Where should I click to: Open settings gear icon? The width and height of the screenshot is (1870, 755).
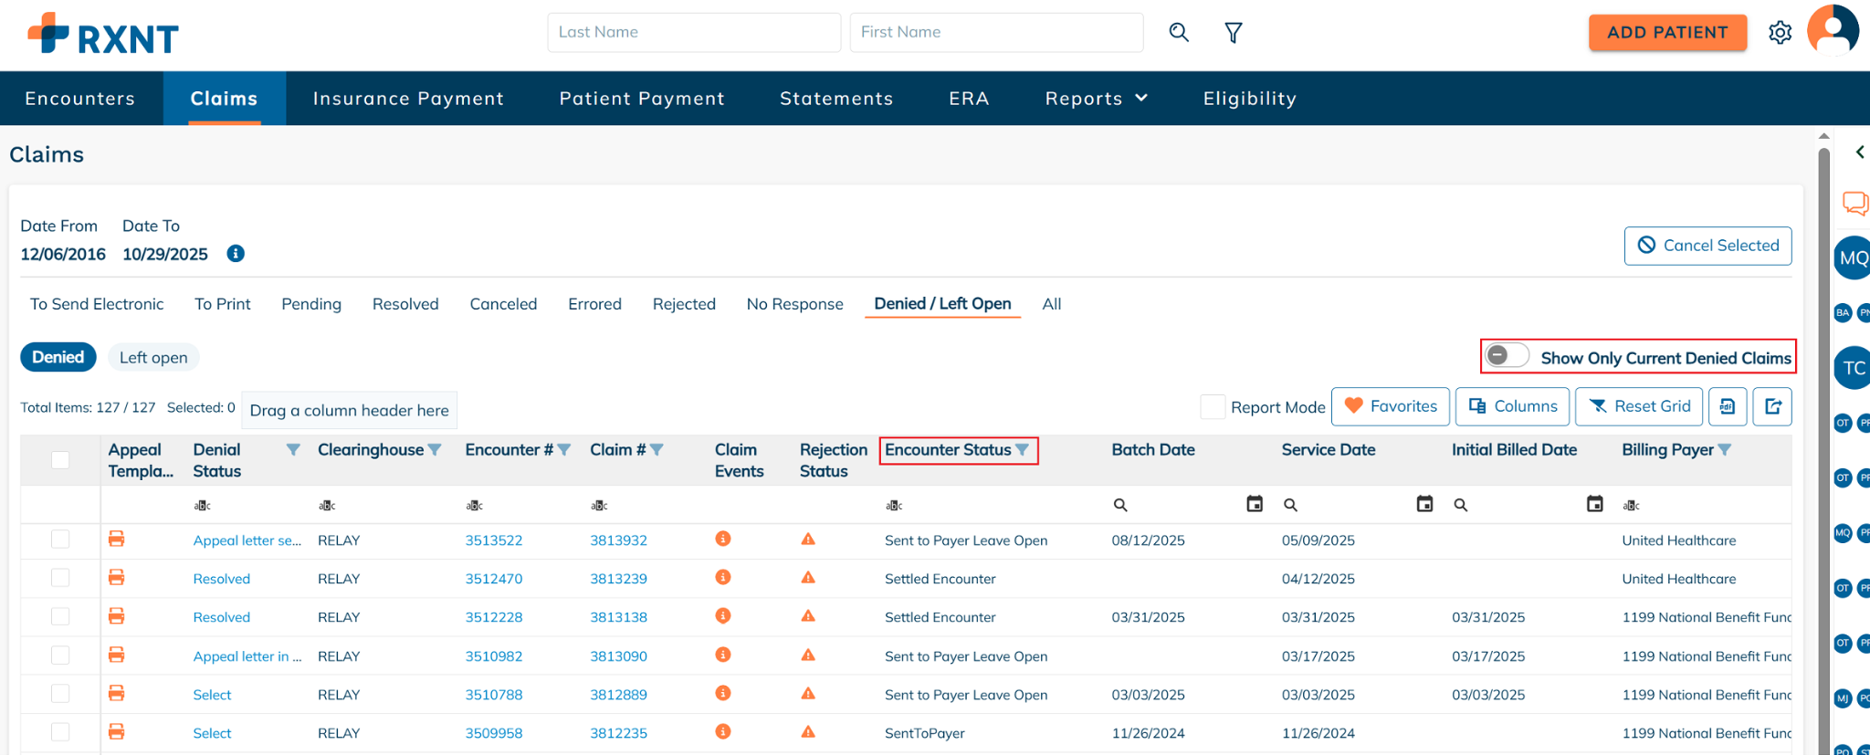1780,33
